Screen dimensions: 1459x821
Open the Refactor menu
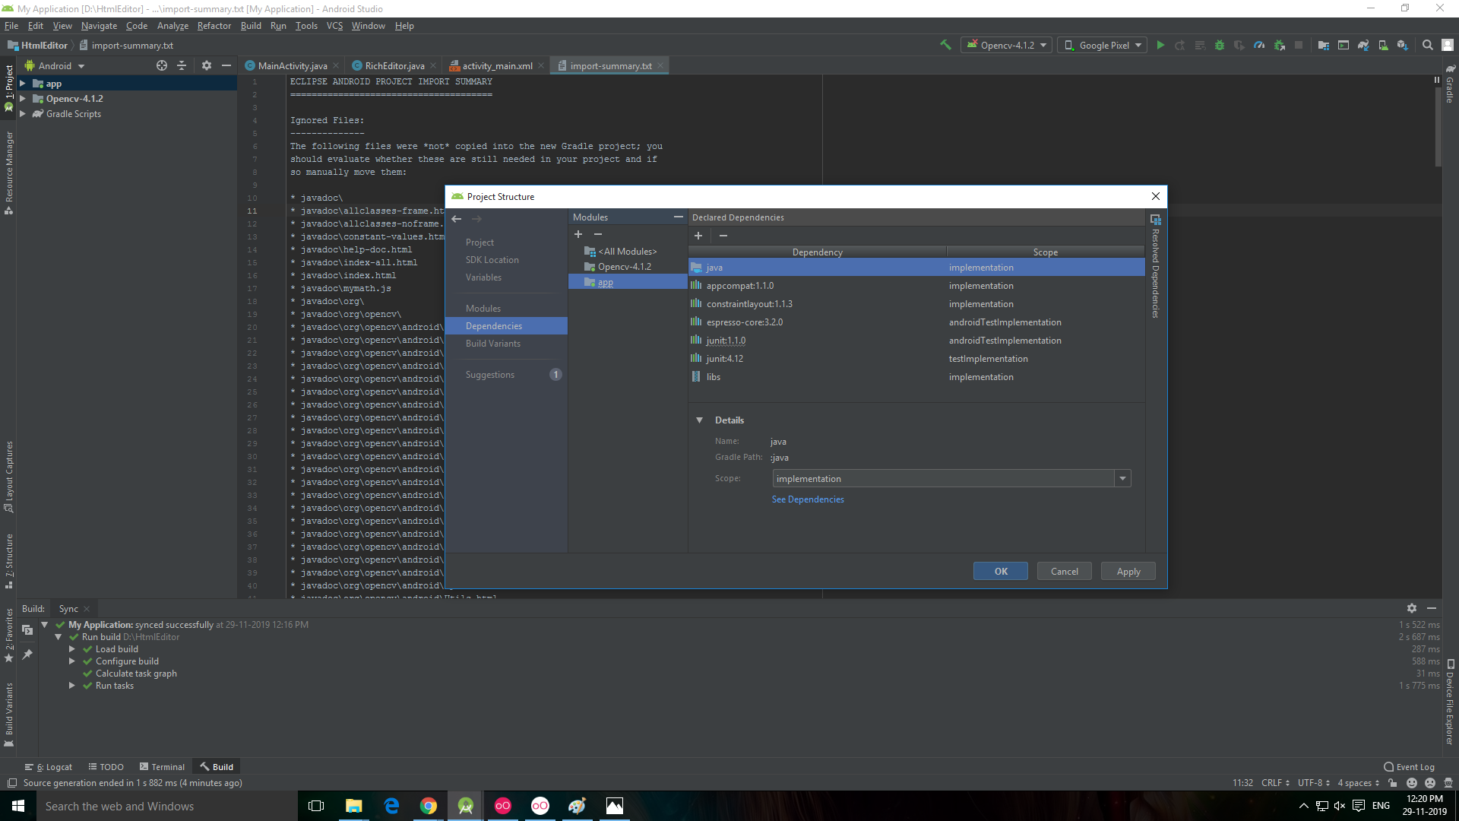[x=214, y=25]
